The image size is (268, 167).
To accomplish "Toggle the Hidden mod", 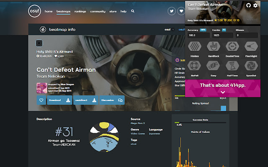I will tap(195, 46).
